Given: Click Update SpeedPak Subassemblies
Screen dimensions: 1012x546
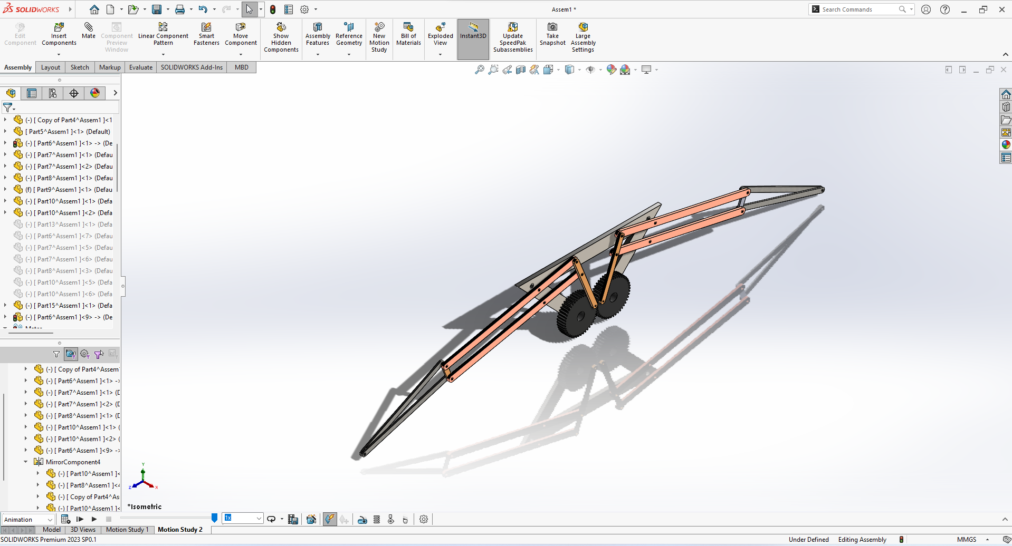Looking at the screenshot, I should tap(513, 37).
